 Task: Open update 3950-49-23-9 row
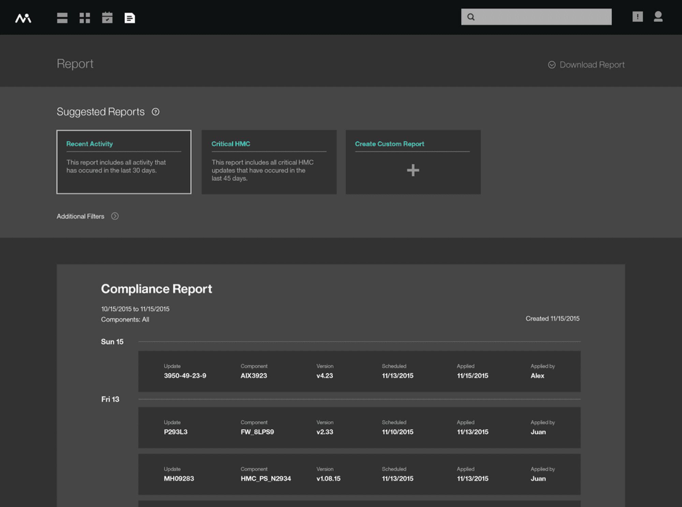click(359, 371)
